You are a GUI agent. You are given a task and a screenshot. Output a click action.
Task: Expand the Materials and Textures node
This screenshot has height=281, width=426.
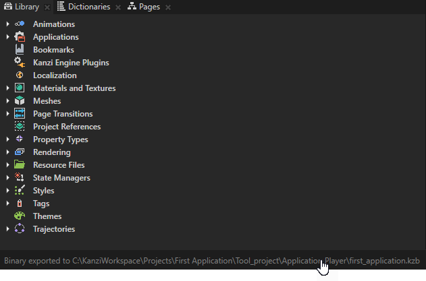[x=7, y=88]
